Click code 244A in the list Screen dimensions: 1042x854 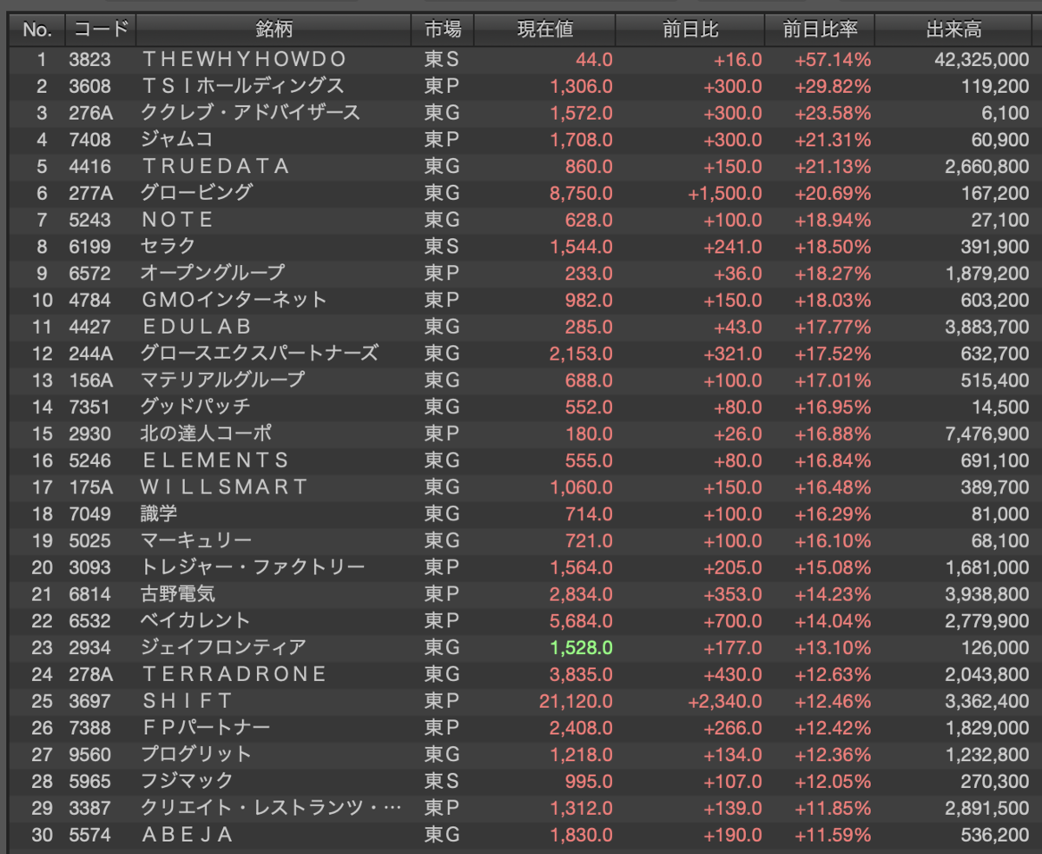click(x=89, y=354)
